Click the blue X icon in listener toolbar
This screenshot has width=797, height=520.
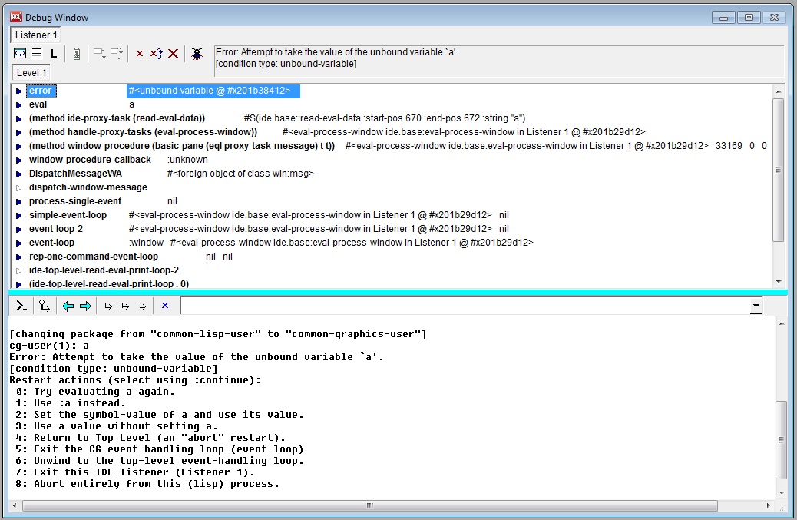click(x=164, y=306)
